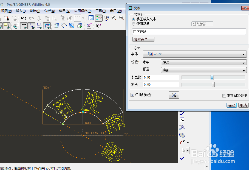Click the feature requirements check icon

tap(80, 26)
